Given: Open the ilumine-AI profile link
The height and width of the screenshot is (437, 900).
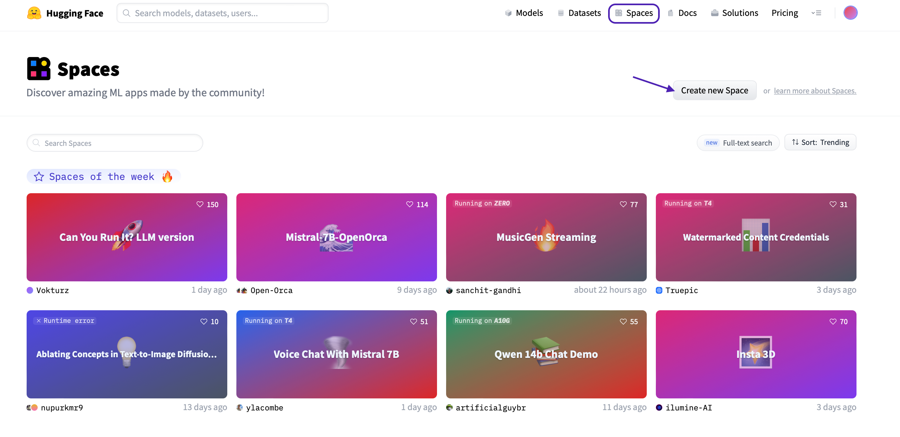Looking at the screenshot, I should 688,407.
